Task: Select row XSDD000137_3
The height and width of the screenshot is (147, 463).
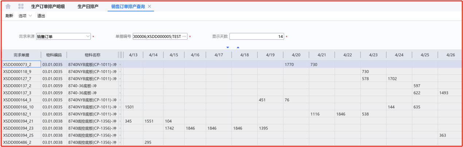Action: click(232, 93)
